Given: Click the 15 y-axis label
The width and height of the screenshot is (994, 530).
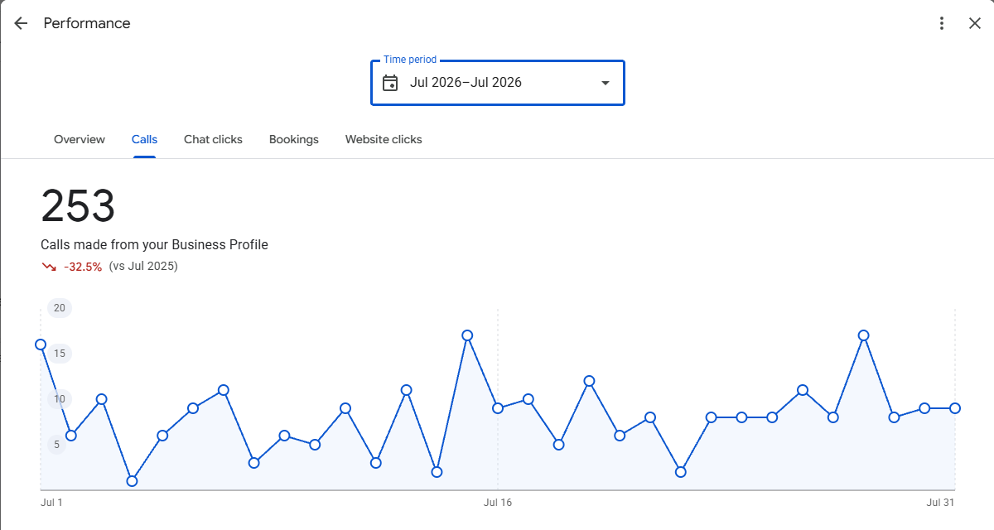Looking at the screenshot, I should pos(60,354).
